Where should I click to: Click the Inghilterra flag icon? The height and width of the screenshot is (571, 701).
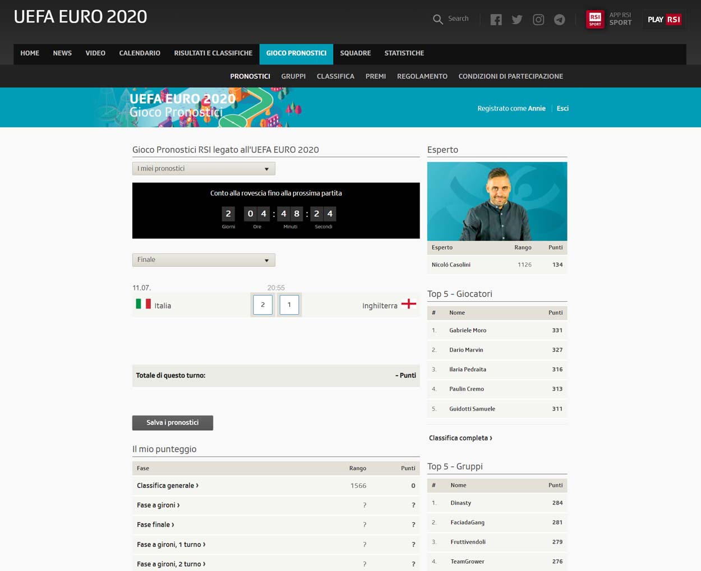click(409, 304)
